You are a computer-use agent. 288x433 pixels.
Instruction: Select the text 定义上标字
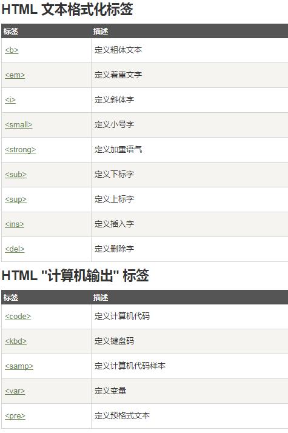click(x=115, y=199)
